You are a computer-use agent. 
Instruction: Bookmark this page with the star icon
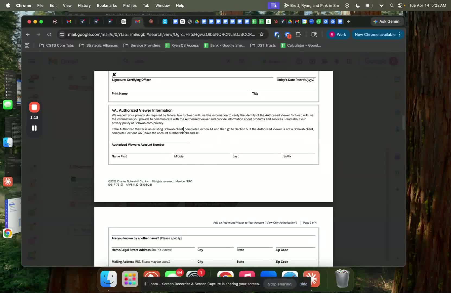(262, 34)
